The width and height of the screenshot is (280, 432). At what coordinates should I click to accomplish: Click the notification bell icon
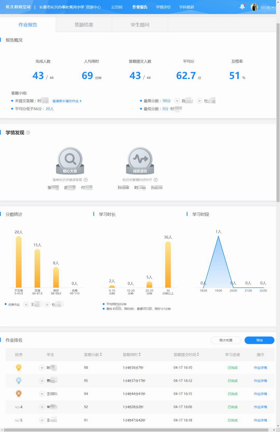(242, 7)
